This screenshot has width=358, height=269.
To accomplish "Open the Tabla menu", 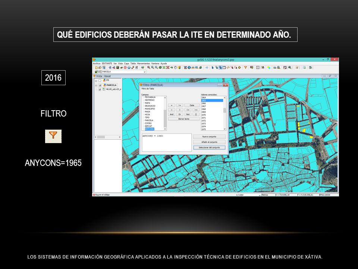I will (x=133, y=64).
